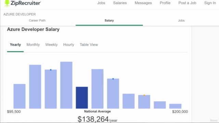
Task: Click the first bar above $95,500
Action: click(x=20, y=96)
